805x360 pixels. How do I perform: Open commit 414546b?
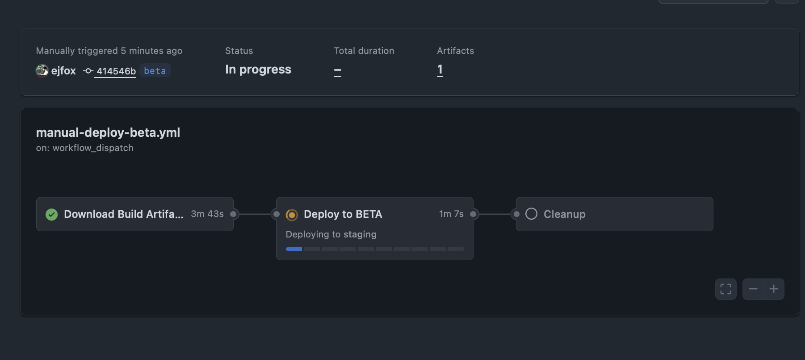[x=116, y=71]
